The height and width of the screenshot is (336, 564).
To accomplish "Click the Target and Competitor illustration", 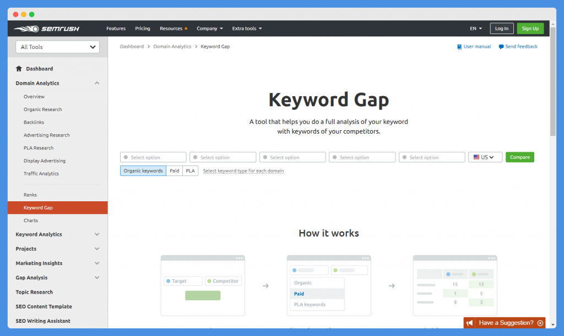I will [x=203, y=286].
